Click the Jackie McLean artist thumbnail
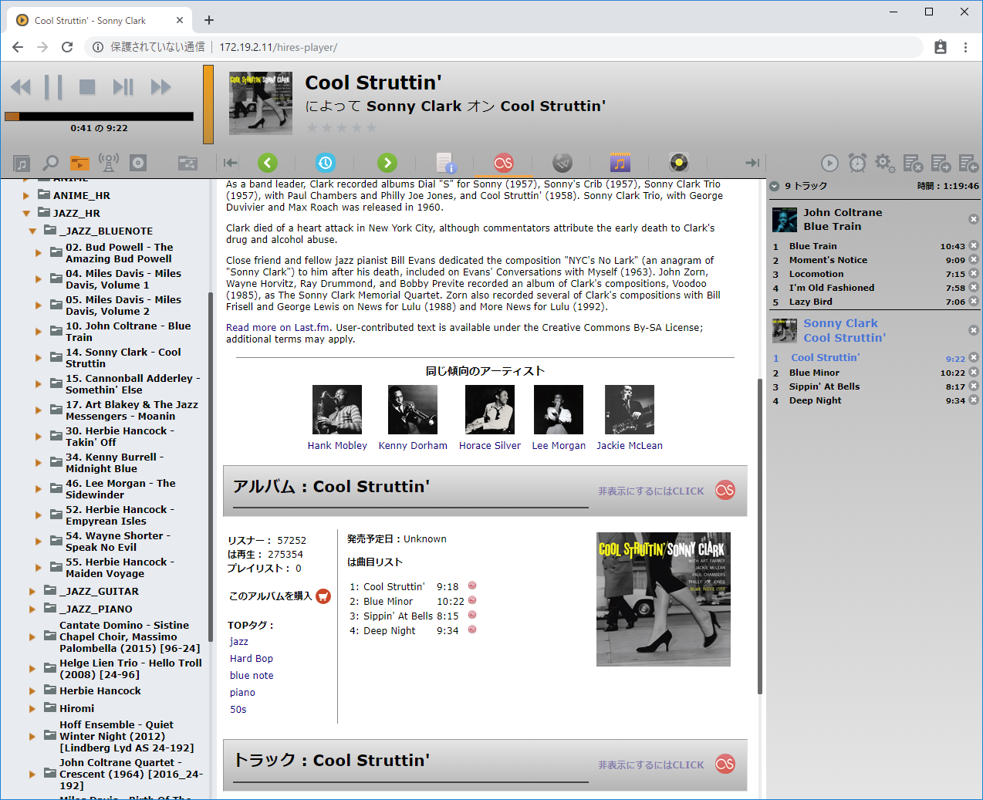This screenshot has height=800, width=983. [630, 410]
